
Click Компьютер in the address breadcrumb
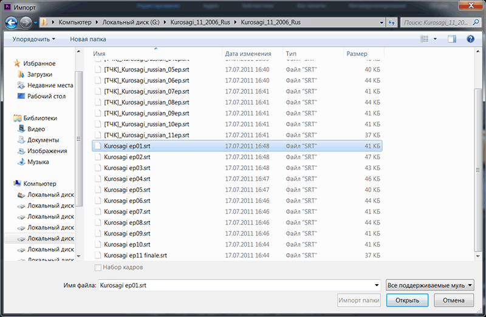coord(75,22)
